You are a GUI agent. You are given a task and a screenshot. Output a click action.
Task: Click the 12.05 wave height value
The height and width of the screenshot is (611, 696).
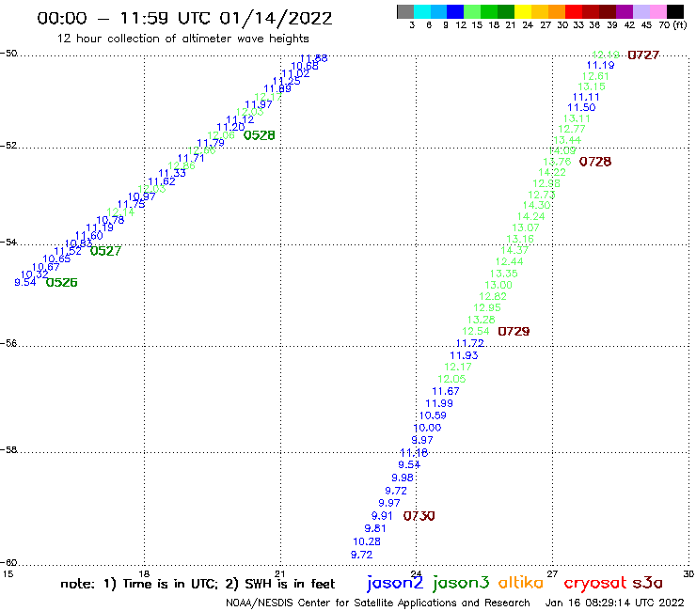[451, 380]
